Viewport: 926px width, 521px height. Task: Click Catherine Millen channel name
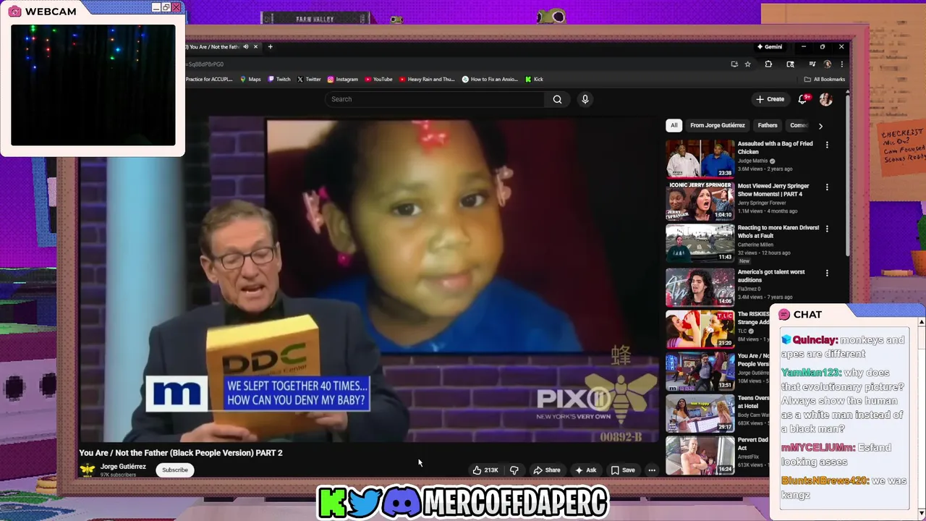[x=755, y=245]
